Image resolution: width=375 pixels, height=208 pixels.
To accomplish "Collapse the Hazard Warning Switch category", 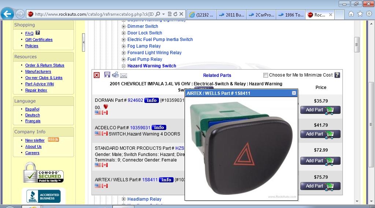I will click(x=123, y=66).
